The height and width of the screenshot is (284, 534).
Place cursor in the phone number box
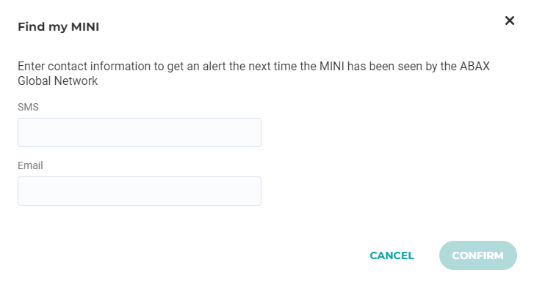coord(140,132)
